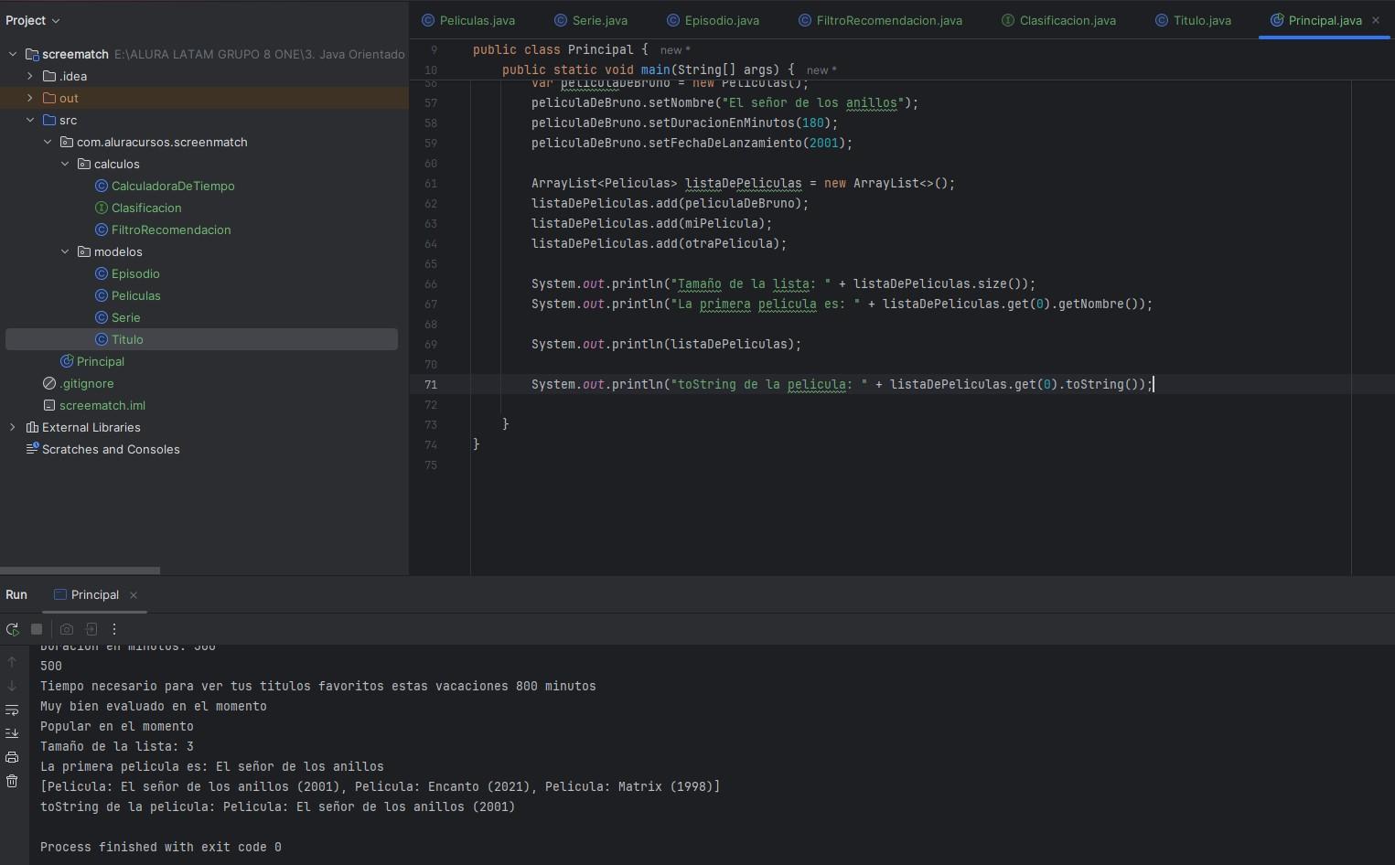Expand External Libraries node
The height and width of the screenshot is (865, 1395).
click(x=13, y=427)
